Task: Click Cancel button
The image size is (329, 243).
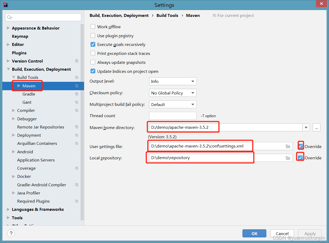Action: [282, 234]
